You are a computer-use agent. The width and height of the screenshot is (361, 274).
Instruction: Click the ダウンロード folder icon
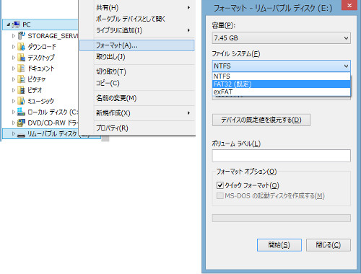point(22,47)
